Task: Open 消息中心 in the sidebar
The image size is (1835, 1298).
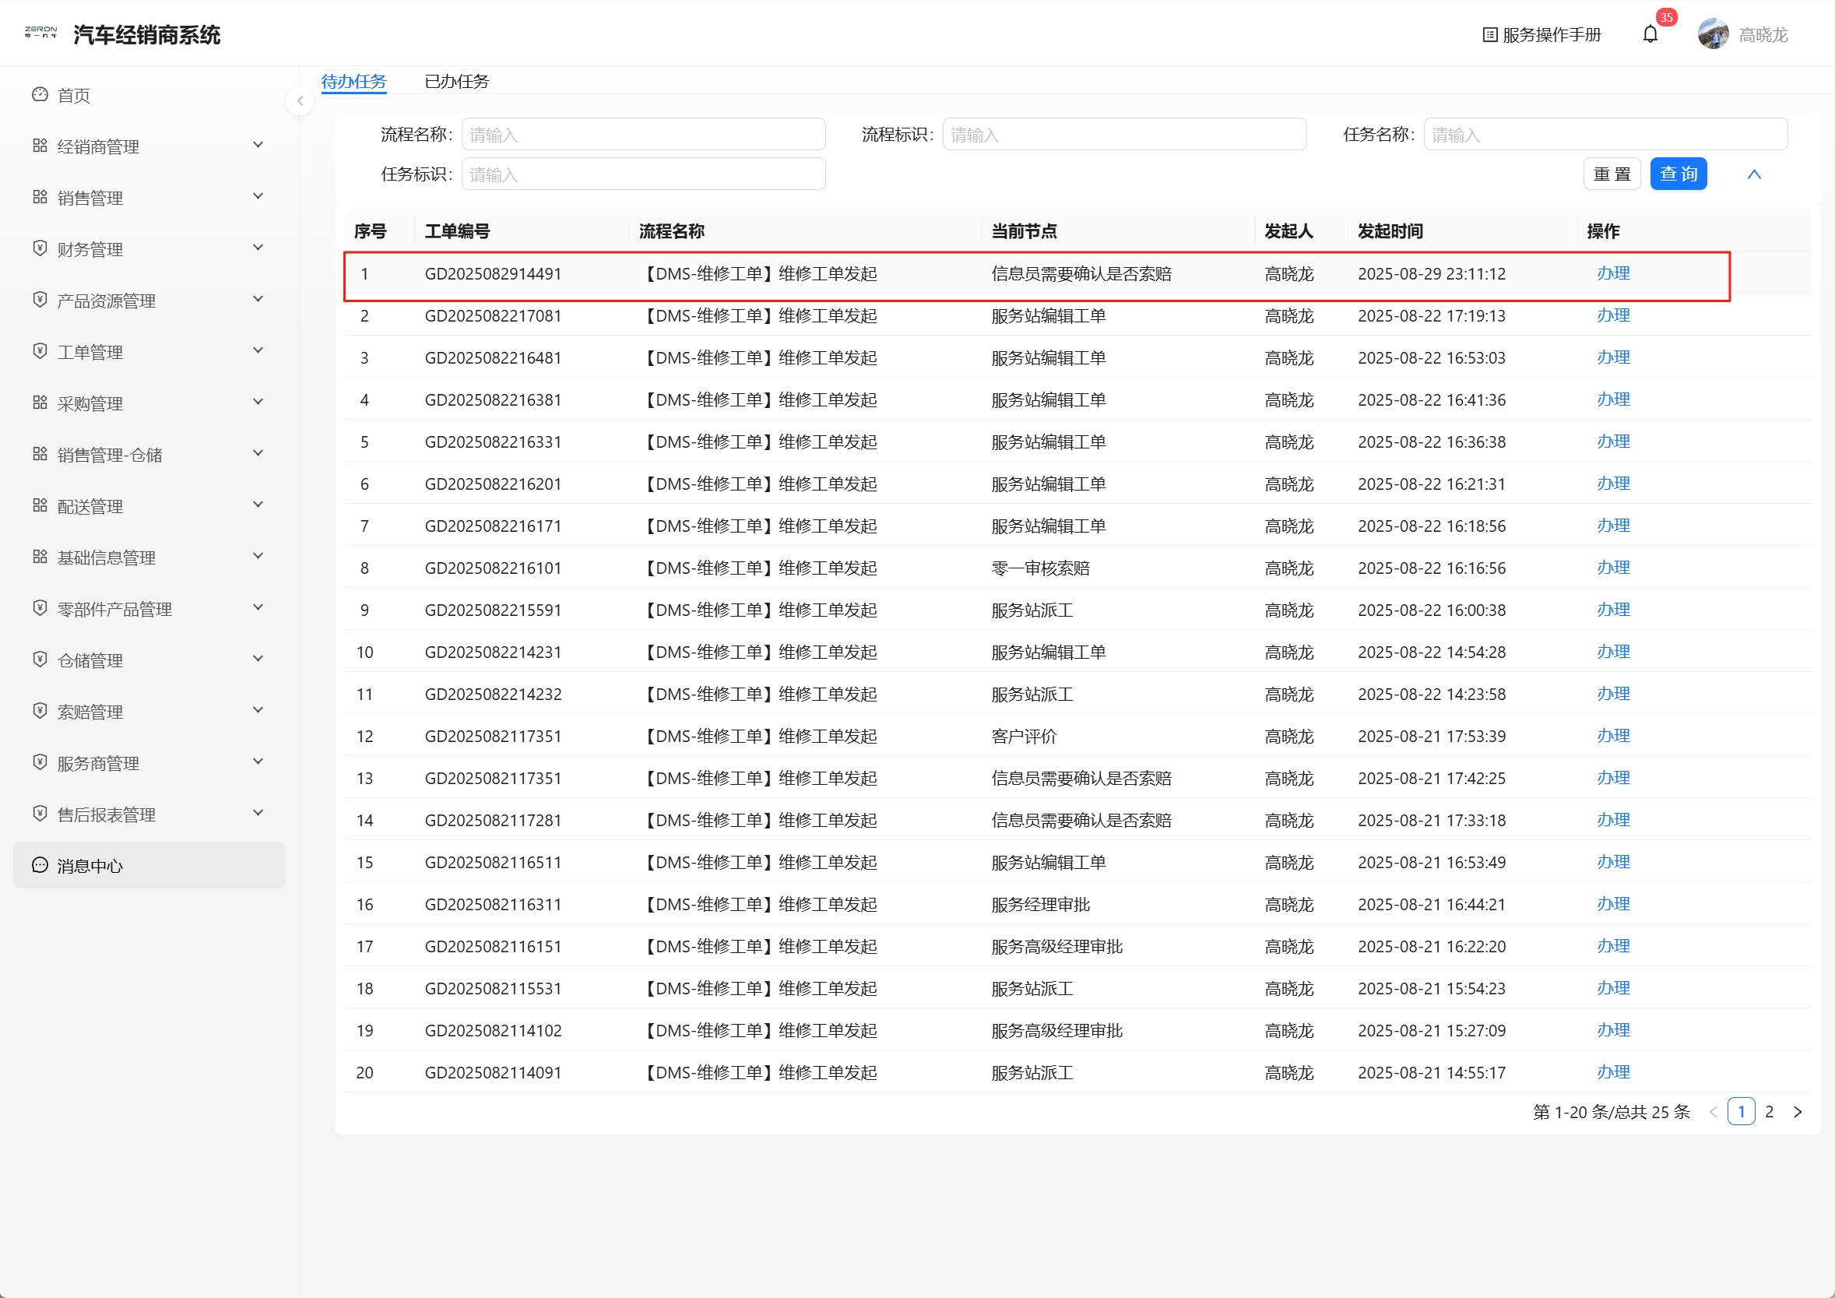Action: pyautogui.click(x=149, y=865)
